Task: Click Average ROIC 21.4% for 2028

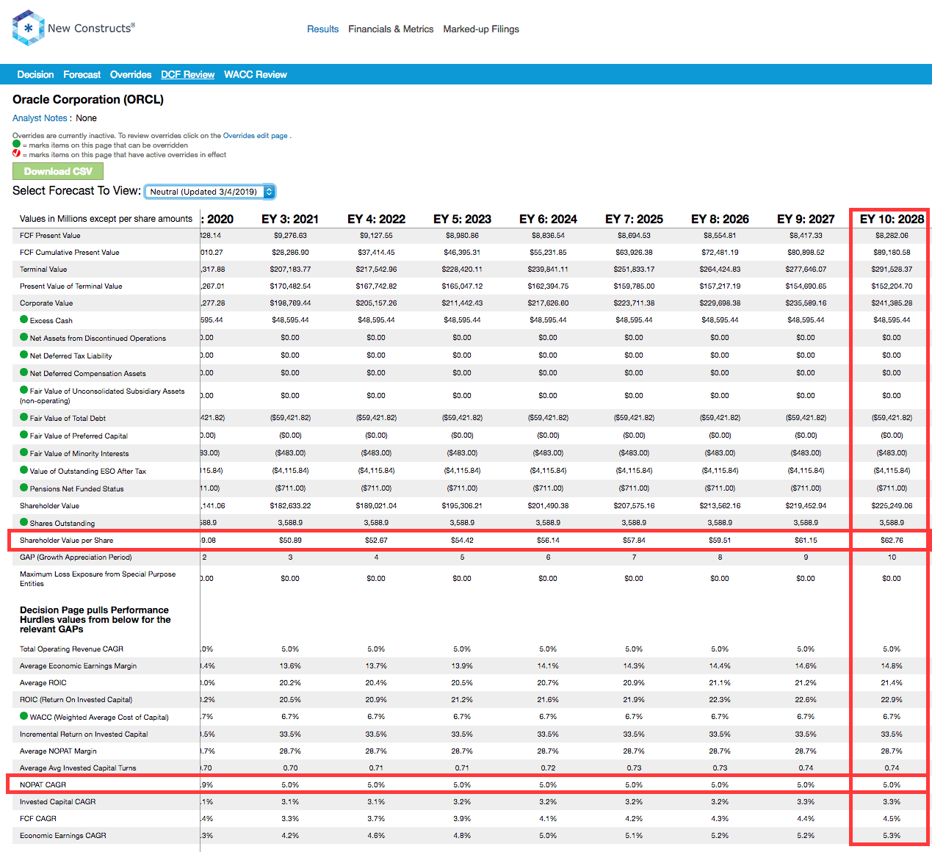Action: pos(892,683)
